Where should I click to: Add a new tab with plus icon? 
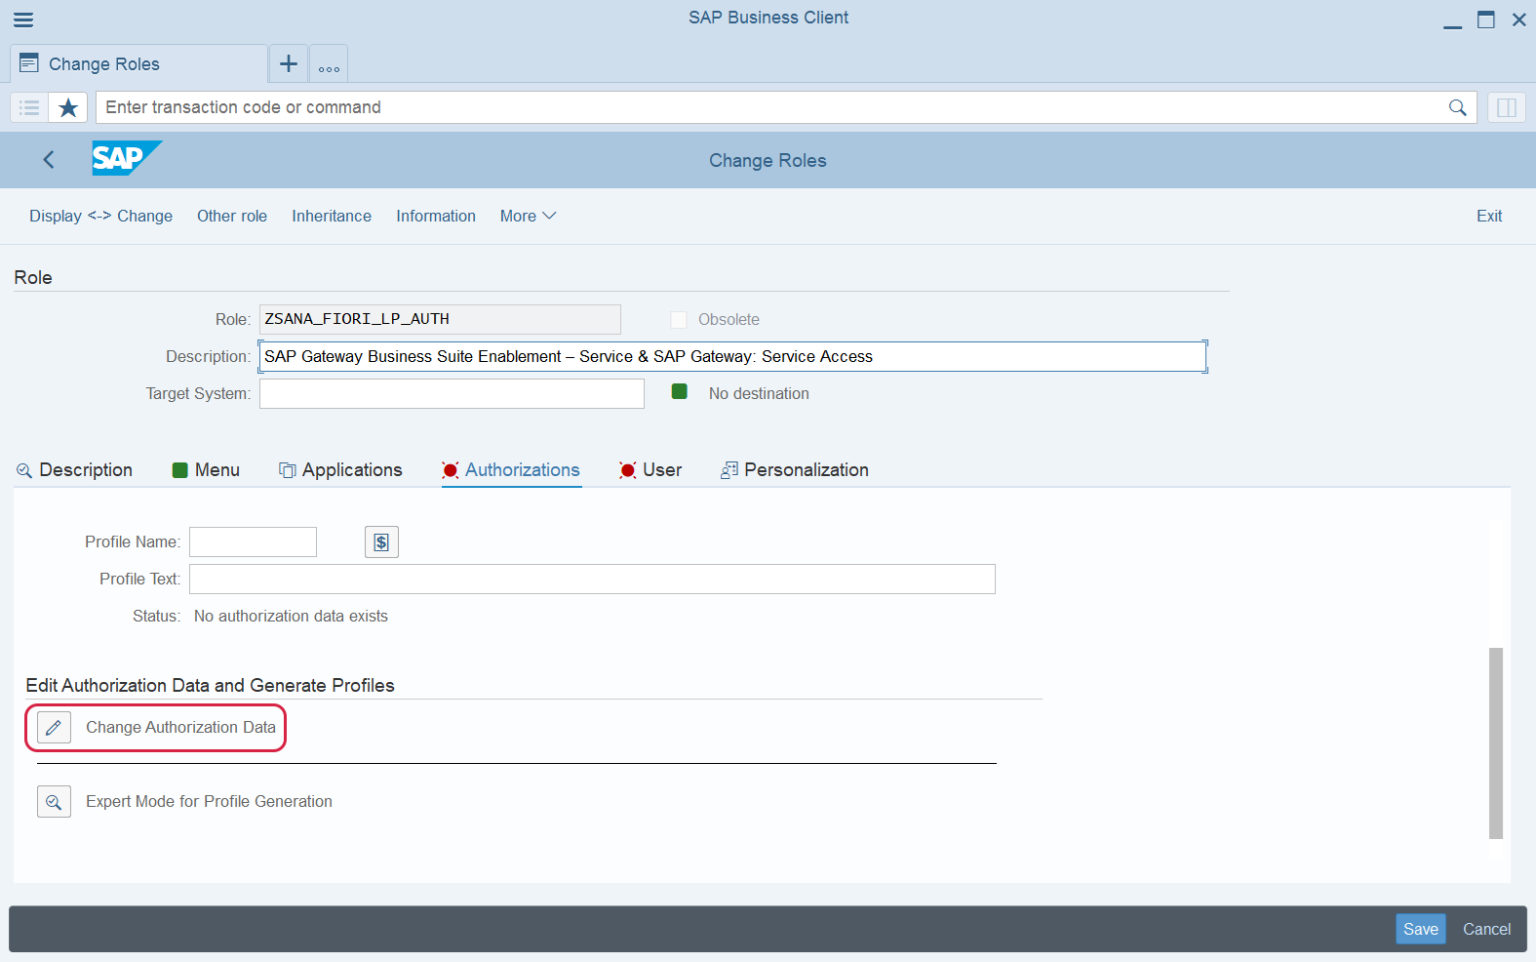click(289, 64)
